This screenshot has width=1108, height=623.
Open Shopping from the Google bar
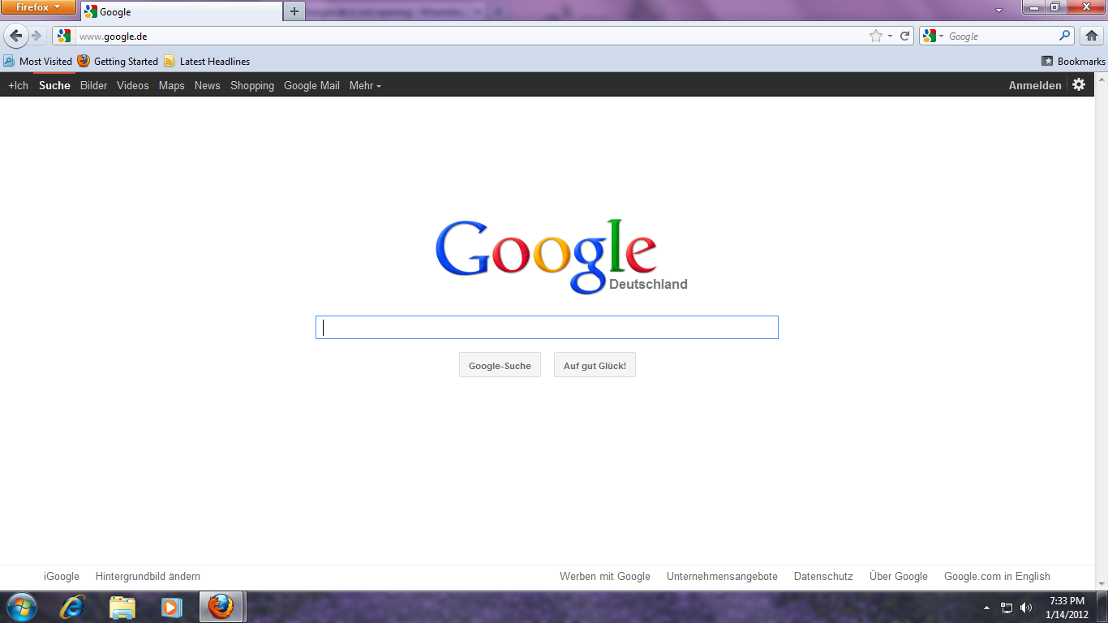pos(252,85)
